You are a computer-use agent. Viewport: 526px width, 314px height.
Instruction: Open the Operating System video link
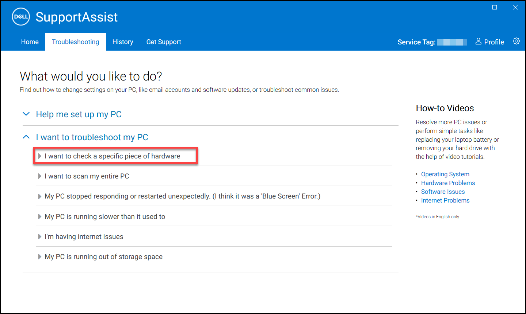click(445, 174)
